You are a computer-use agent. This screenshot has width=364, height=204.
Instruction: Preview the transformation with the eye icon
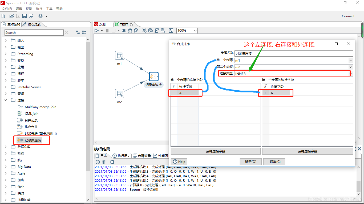124,31
